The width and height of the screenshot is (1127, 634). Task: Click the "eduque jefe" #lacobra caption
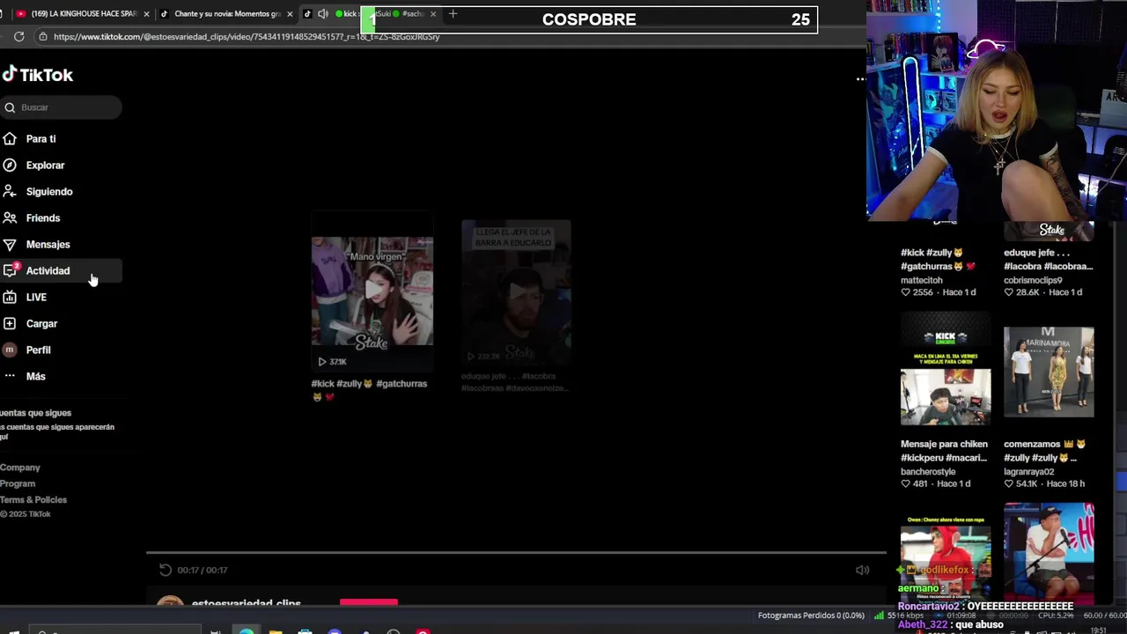point(1048,260)
